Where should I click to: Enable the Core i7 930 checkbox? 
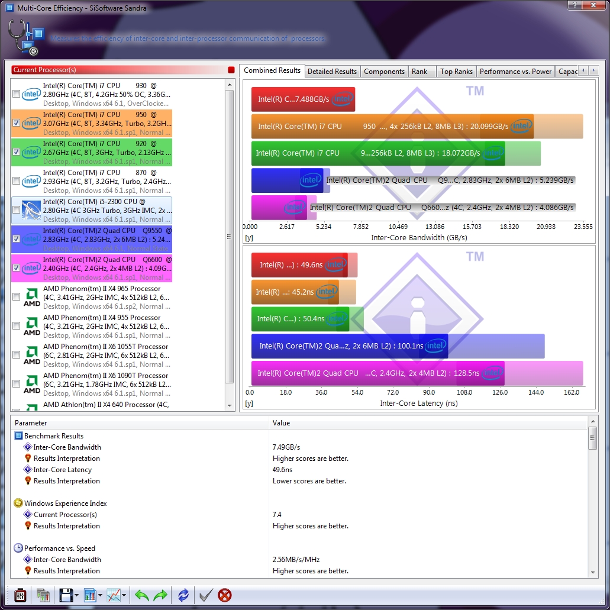(x=17, y=94)
